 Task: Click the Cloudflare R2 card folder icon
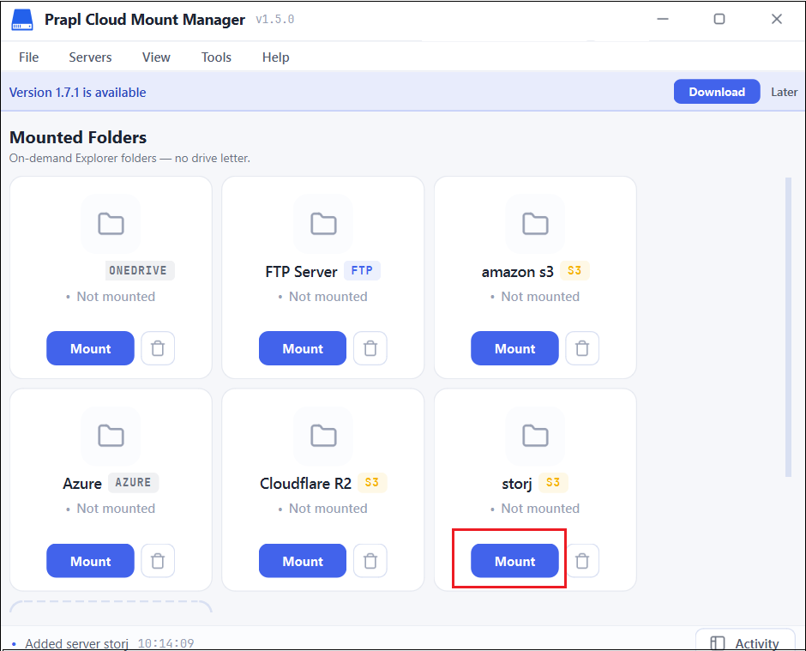[x=323, y=436]
